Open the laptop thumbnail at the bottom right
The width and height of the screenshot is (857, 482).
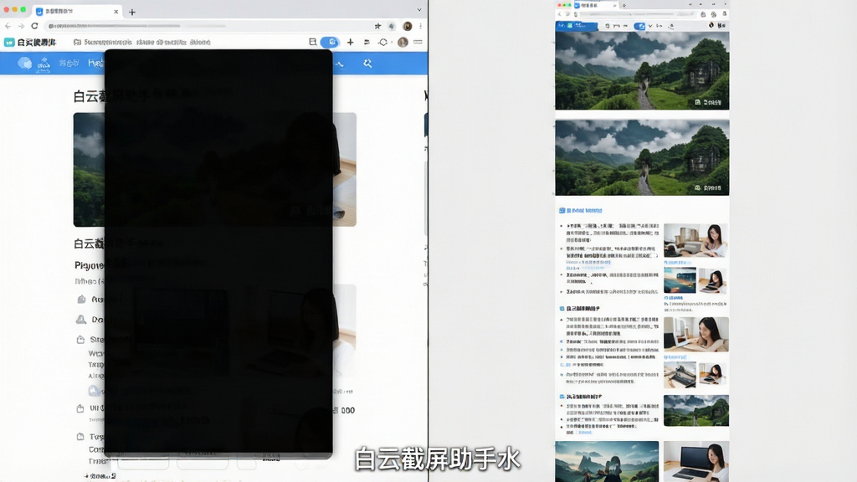tap(695, 461)
